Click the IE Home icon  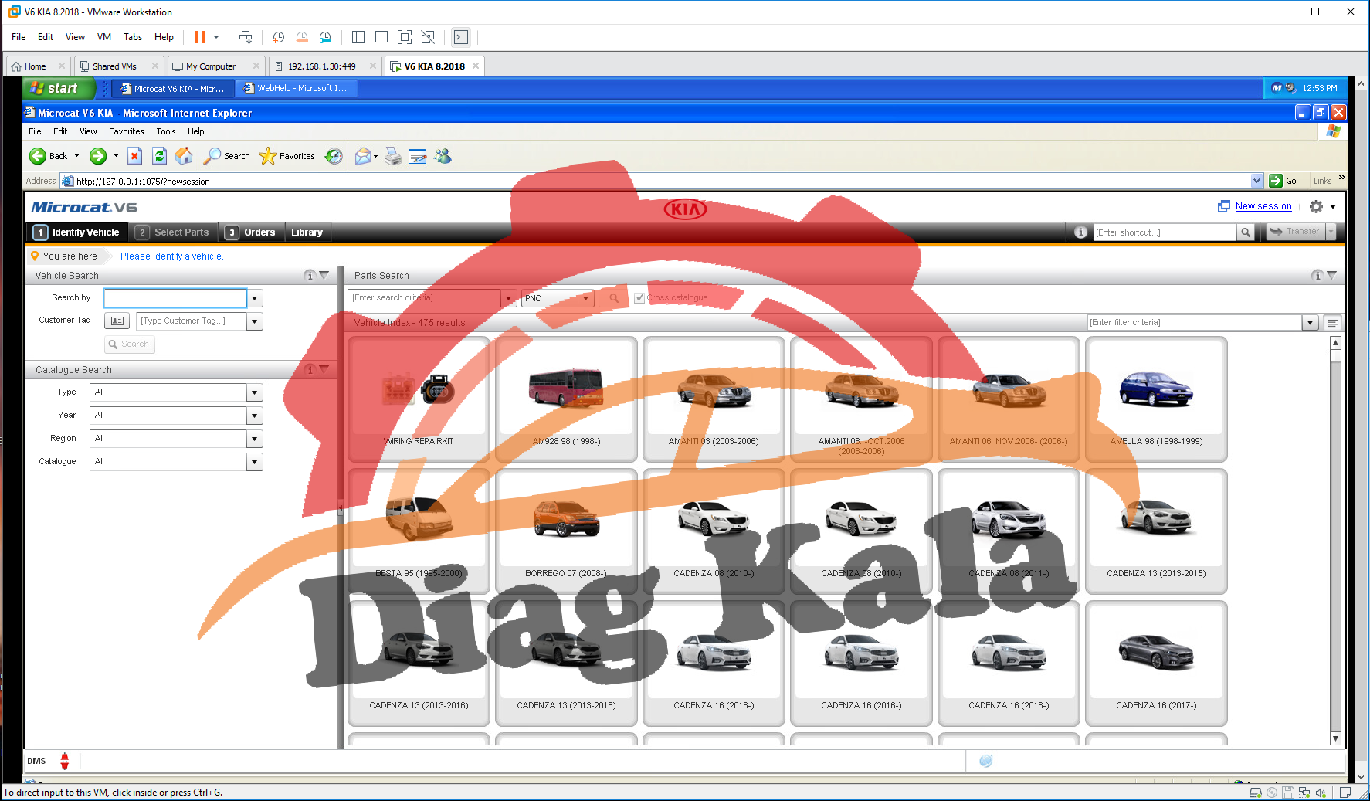click(184, 156)
